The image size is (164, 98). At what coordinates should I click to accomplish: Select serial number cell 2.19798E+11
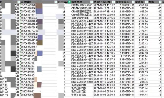[125, 79]
